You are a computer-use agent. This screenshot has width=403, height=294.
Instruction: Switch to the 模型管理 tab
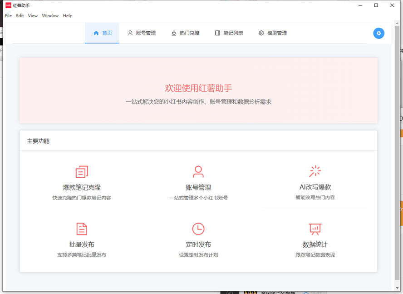(x=272, y=33)
